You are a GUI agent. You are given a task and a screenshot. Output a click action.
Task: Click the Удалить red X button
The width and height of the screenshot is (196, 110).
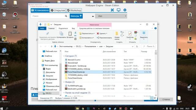pos(102,33)
